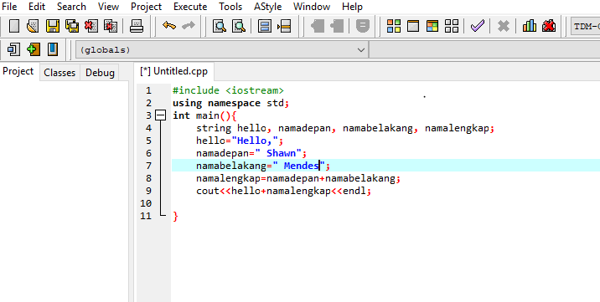Click the closing brace on line 11
The image size is (600, 302).
(x=175, y=217)
